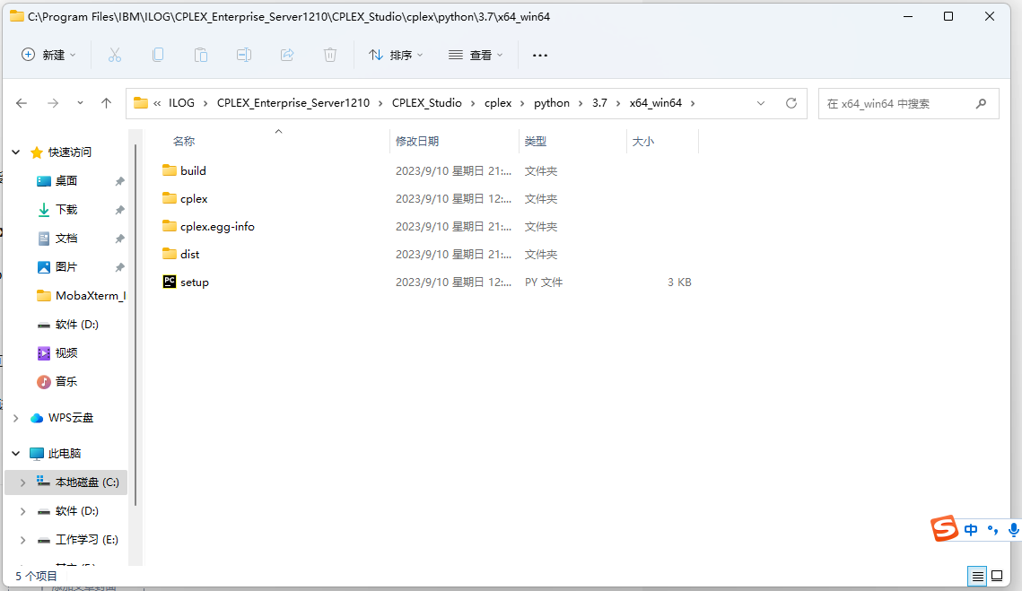Screen dimensions: 1022x591
Task: Switch to large thumbnails view icon
Action: click(997, 576)
